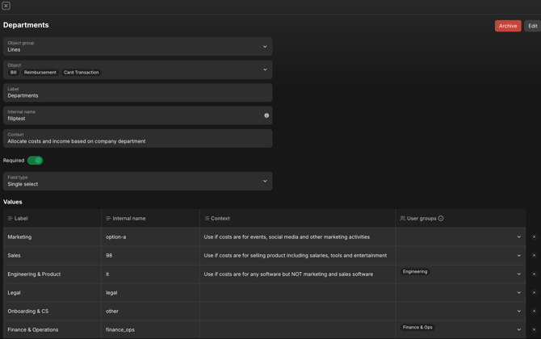541x339 pixels.
Task: Click info icon next to User groups header
Action: click(441, 218)
